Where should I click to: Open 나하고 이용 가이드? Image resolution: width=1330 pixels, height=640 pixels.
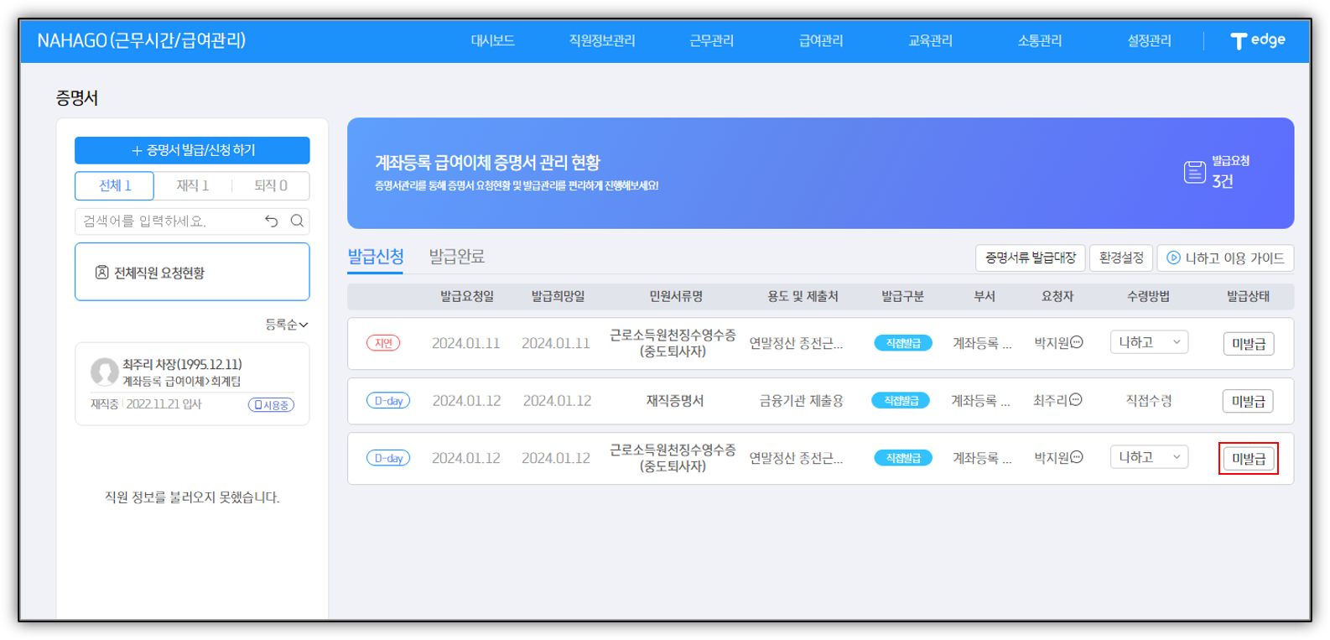(1225, 258)
